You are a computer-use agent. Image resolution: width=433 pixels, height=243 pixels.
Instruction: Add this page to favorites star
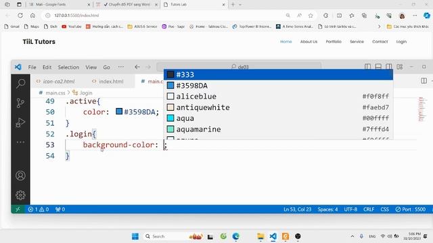(x=311, y=16)
